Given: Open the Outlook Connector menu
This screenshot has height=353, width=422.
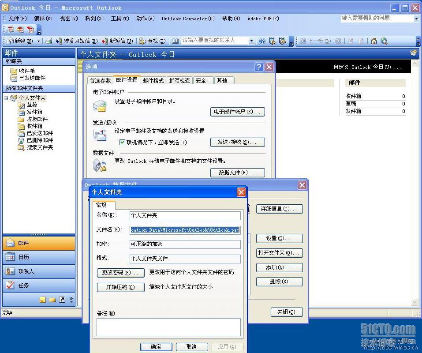Looking at the screenshot, I should [x=188, y=19].
